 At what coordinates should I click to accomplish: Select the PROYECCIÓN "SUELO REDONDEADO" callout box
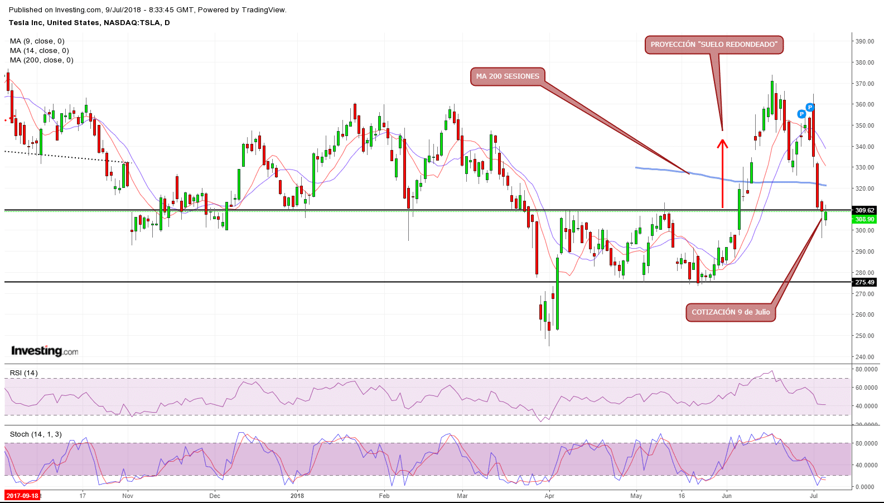714,45
